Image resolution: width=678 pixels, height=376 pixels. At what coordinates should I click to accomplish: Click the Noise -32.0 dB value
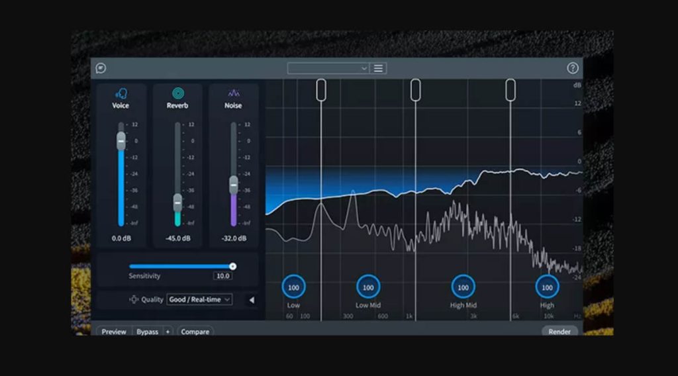(x=234, y=238)
